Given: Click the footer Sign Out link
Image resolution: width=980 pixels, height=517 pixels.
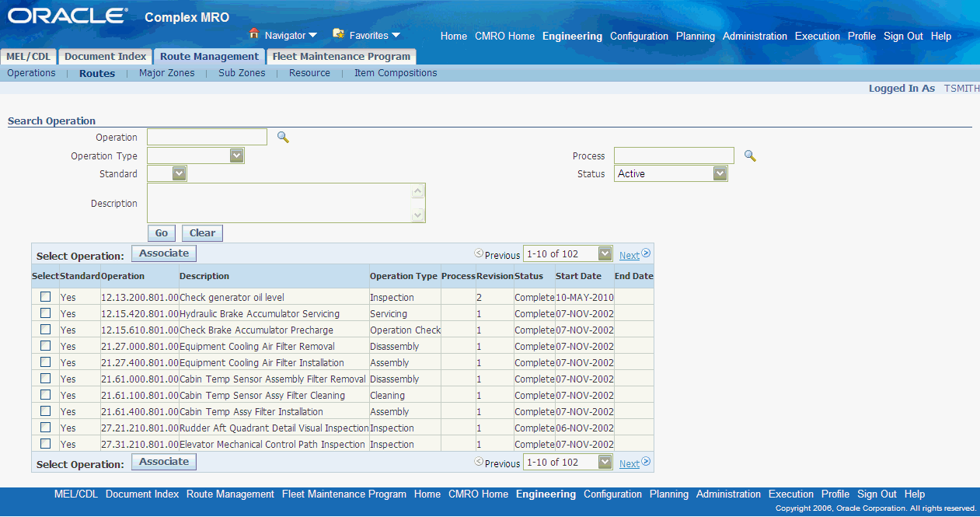Looking at the screenshot, I should click(x=877, y=494).
